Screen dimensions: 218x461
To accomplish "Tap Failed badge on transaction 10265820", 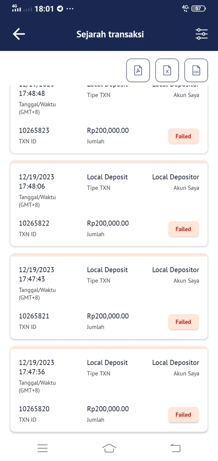I will tap(183, 415).
